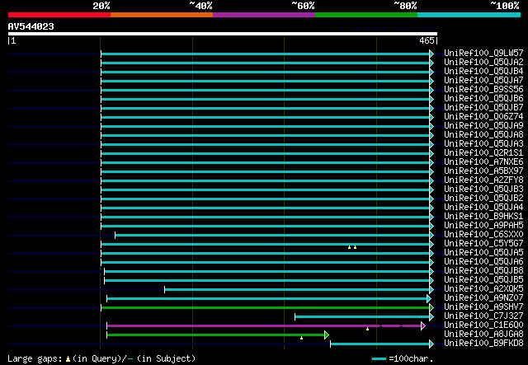Screen dimensions: 528x365
Task: Click the cyan alignment bar of UniRef100_A2XQK5
Action: click(297, 289)
